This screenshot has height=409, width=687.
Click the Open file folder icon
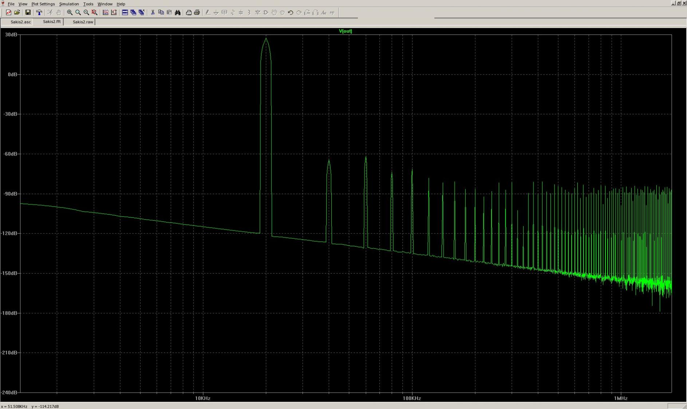17,13
